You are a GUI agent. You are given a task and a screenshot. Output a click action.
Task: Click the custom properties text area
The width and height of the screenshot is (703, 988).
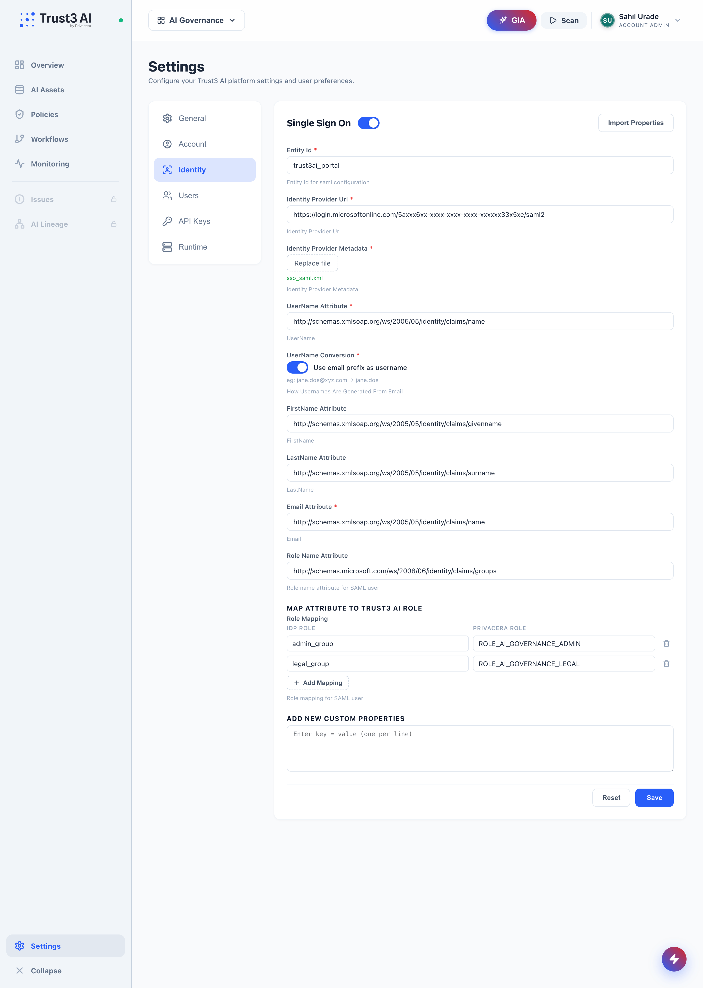(480, 748)
